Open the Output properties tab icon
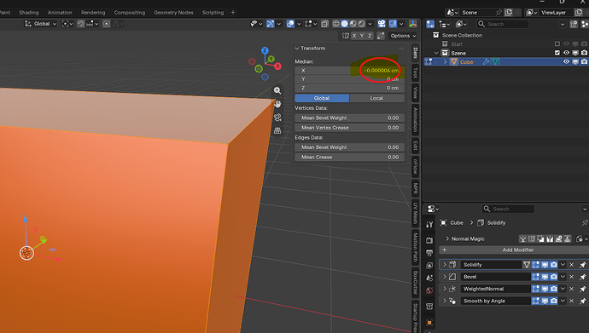Viewport: 589px width, 333px height. coord(429,253)
